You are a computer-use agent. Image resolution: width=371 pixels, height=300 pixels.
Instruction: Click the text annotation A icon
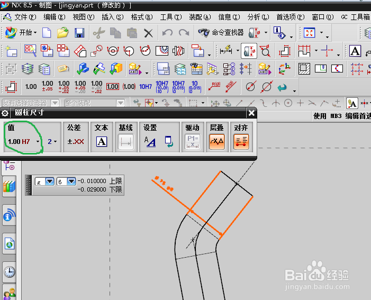point(355,51)
